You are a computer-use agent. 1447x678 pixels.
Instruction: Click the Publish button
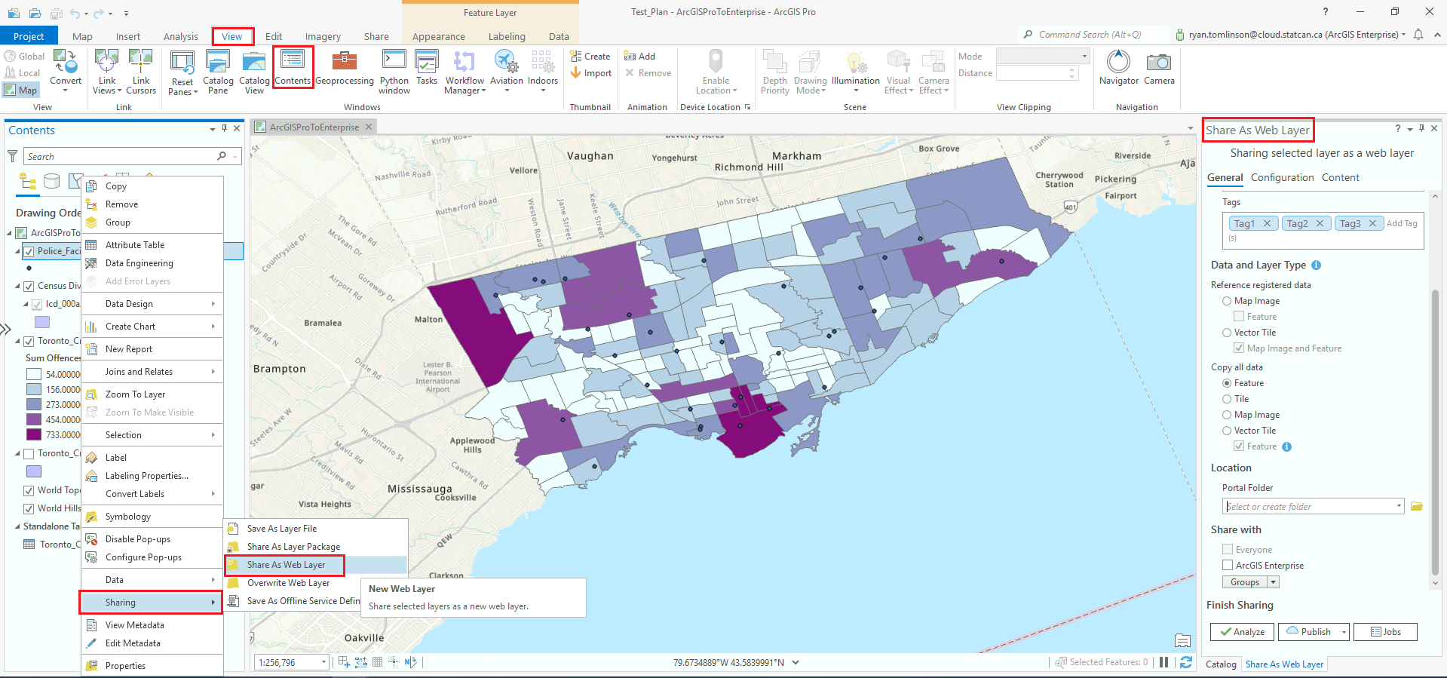point(1309,632)
